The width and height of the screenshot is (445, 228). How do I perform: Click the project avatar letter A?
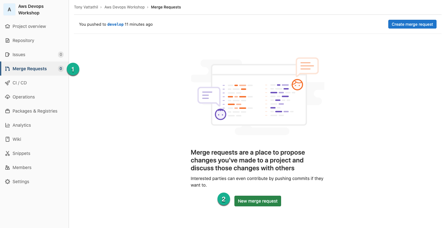tap(9, 10)
